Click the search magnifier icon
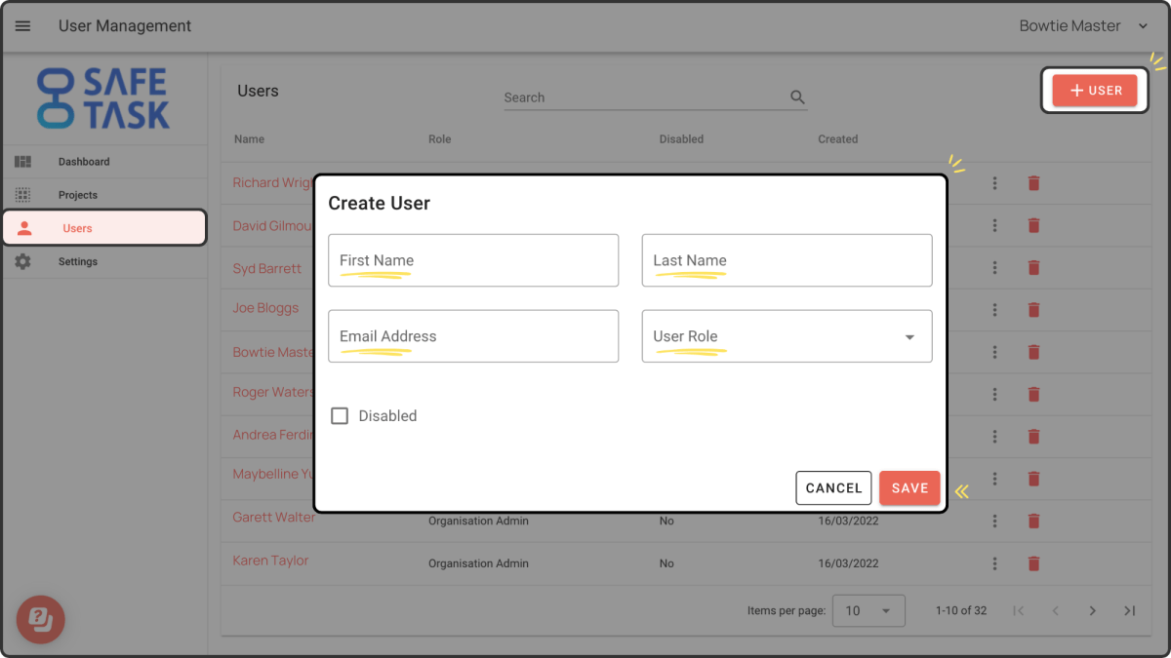Viewport: 1171px width, 658px height. [x=796, y=97]
